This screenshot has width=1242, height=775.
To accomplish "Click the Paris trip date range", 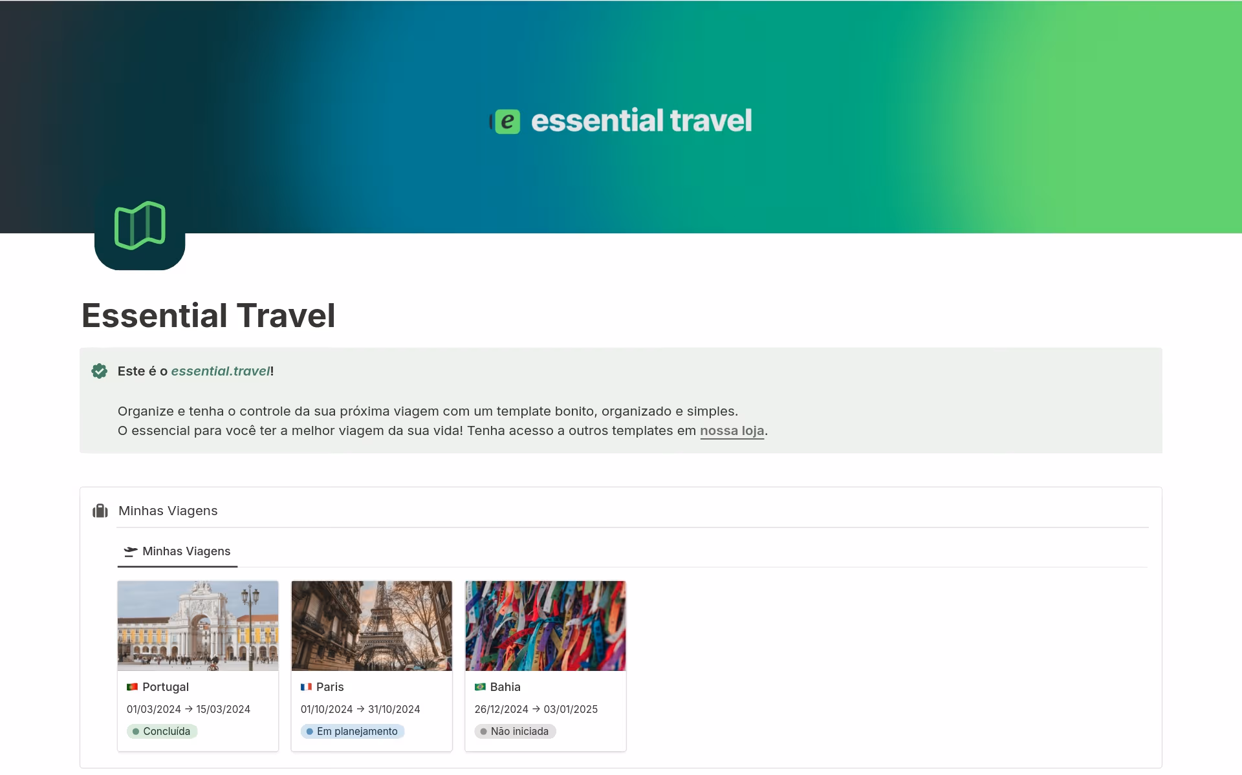I will click(360, 709).
